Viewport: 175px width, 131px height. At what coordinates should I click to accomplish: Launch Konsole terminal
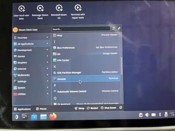point(86,79)
